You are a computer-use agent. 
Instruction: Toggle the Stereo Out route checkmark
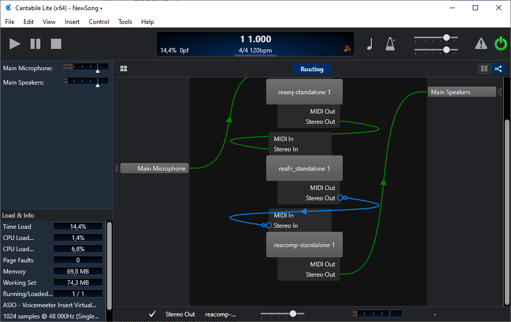pyautogui.click(x=152, y=314)
